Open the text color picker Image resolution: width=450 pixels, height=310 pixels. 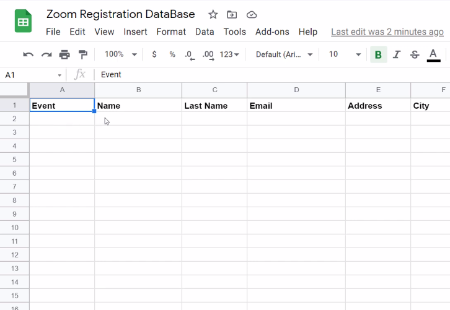click(x=433, y=54)
